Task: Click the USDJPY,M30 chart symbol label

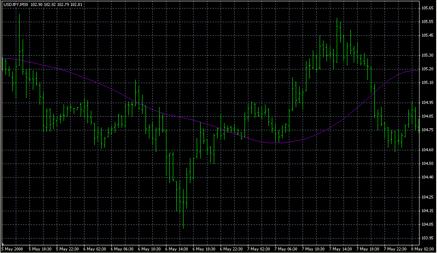Action: pos(16,5)
